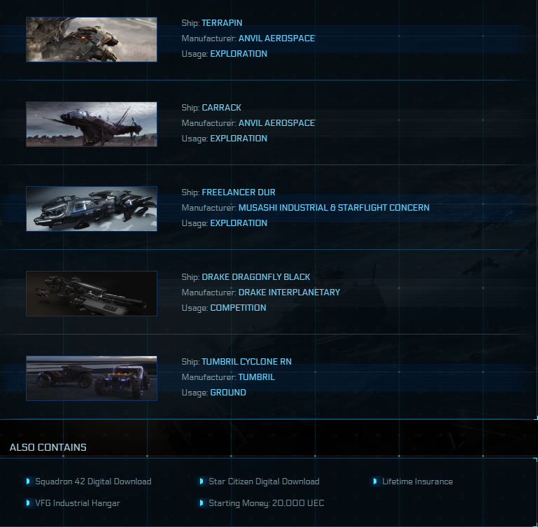Click the bullet icon beside Starting Money
Screen dimensions: 538x527
201,503
